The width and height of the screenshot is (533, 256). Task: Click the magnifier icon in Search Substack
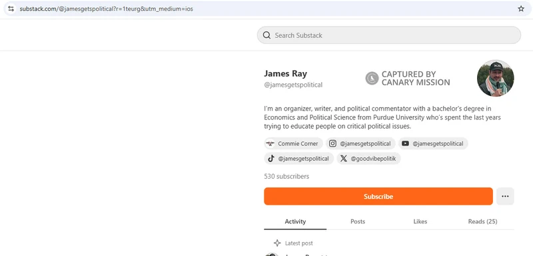pos(267,35)
